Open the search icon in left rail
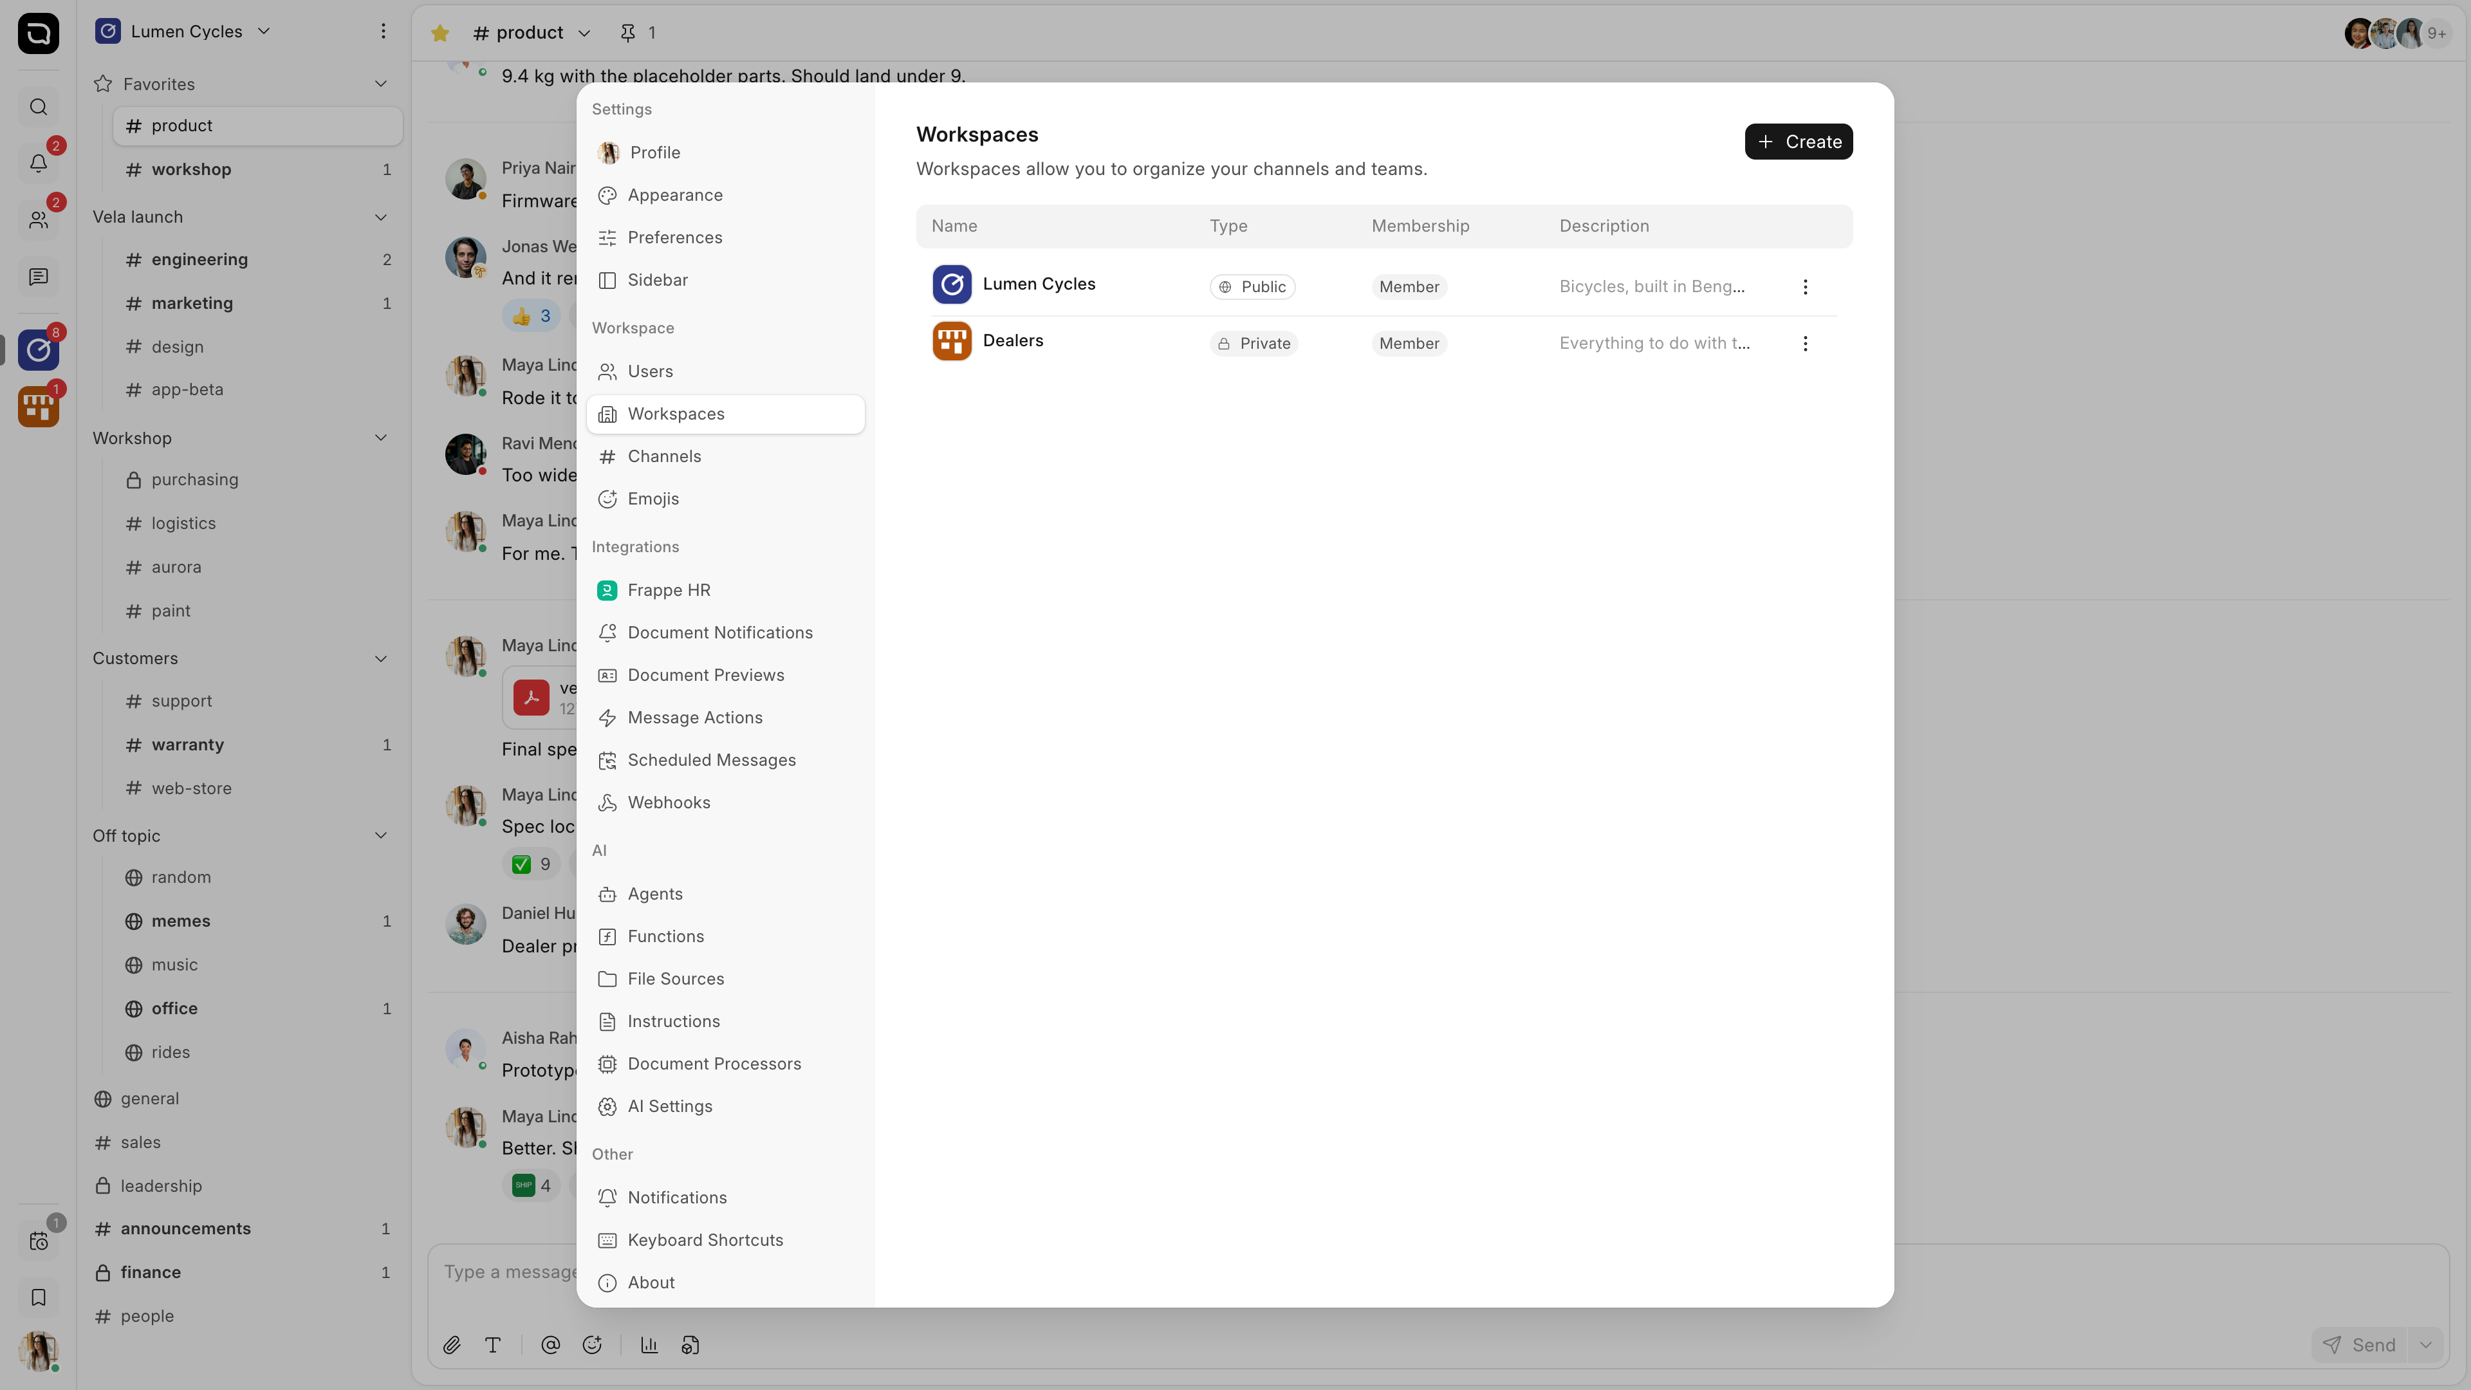The image size is (2471, 1390). click(39, 106)
